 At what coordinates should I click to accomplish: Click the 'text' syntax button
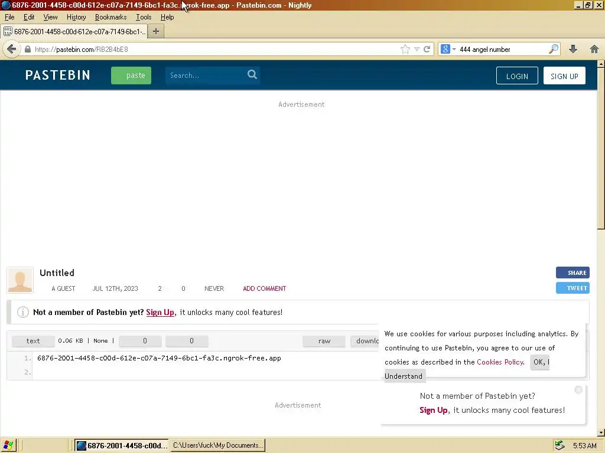[x=33, y=341]
